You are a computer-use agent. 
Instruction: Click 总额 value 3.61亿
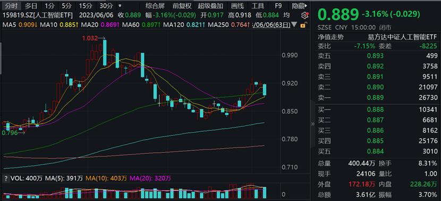(366, 195)
